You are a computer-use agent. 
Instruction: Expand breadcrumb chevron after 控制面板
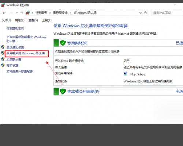[x=50, y=13]
